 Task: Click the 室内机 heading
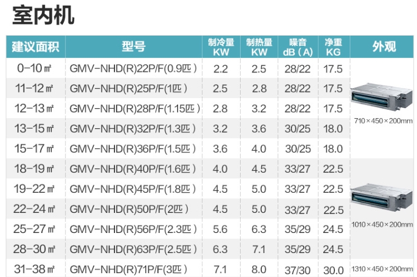[x=44, y=16]
